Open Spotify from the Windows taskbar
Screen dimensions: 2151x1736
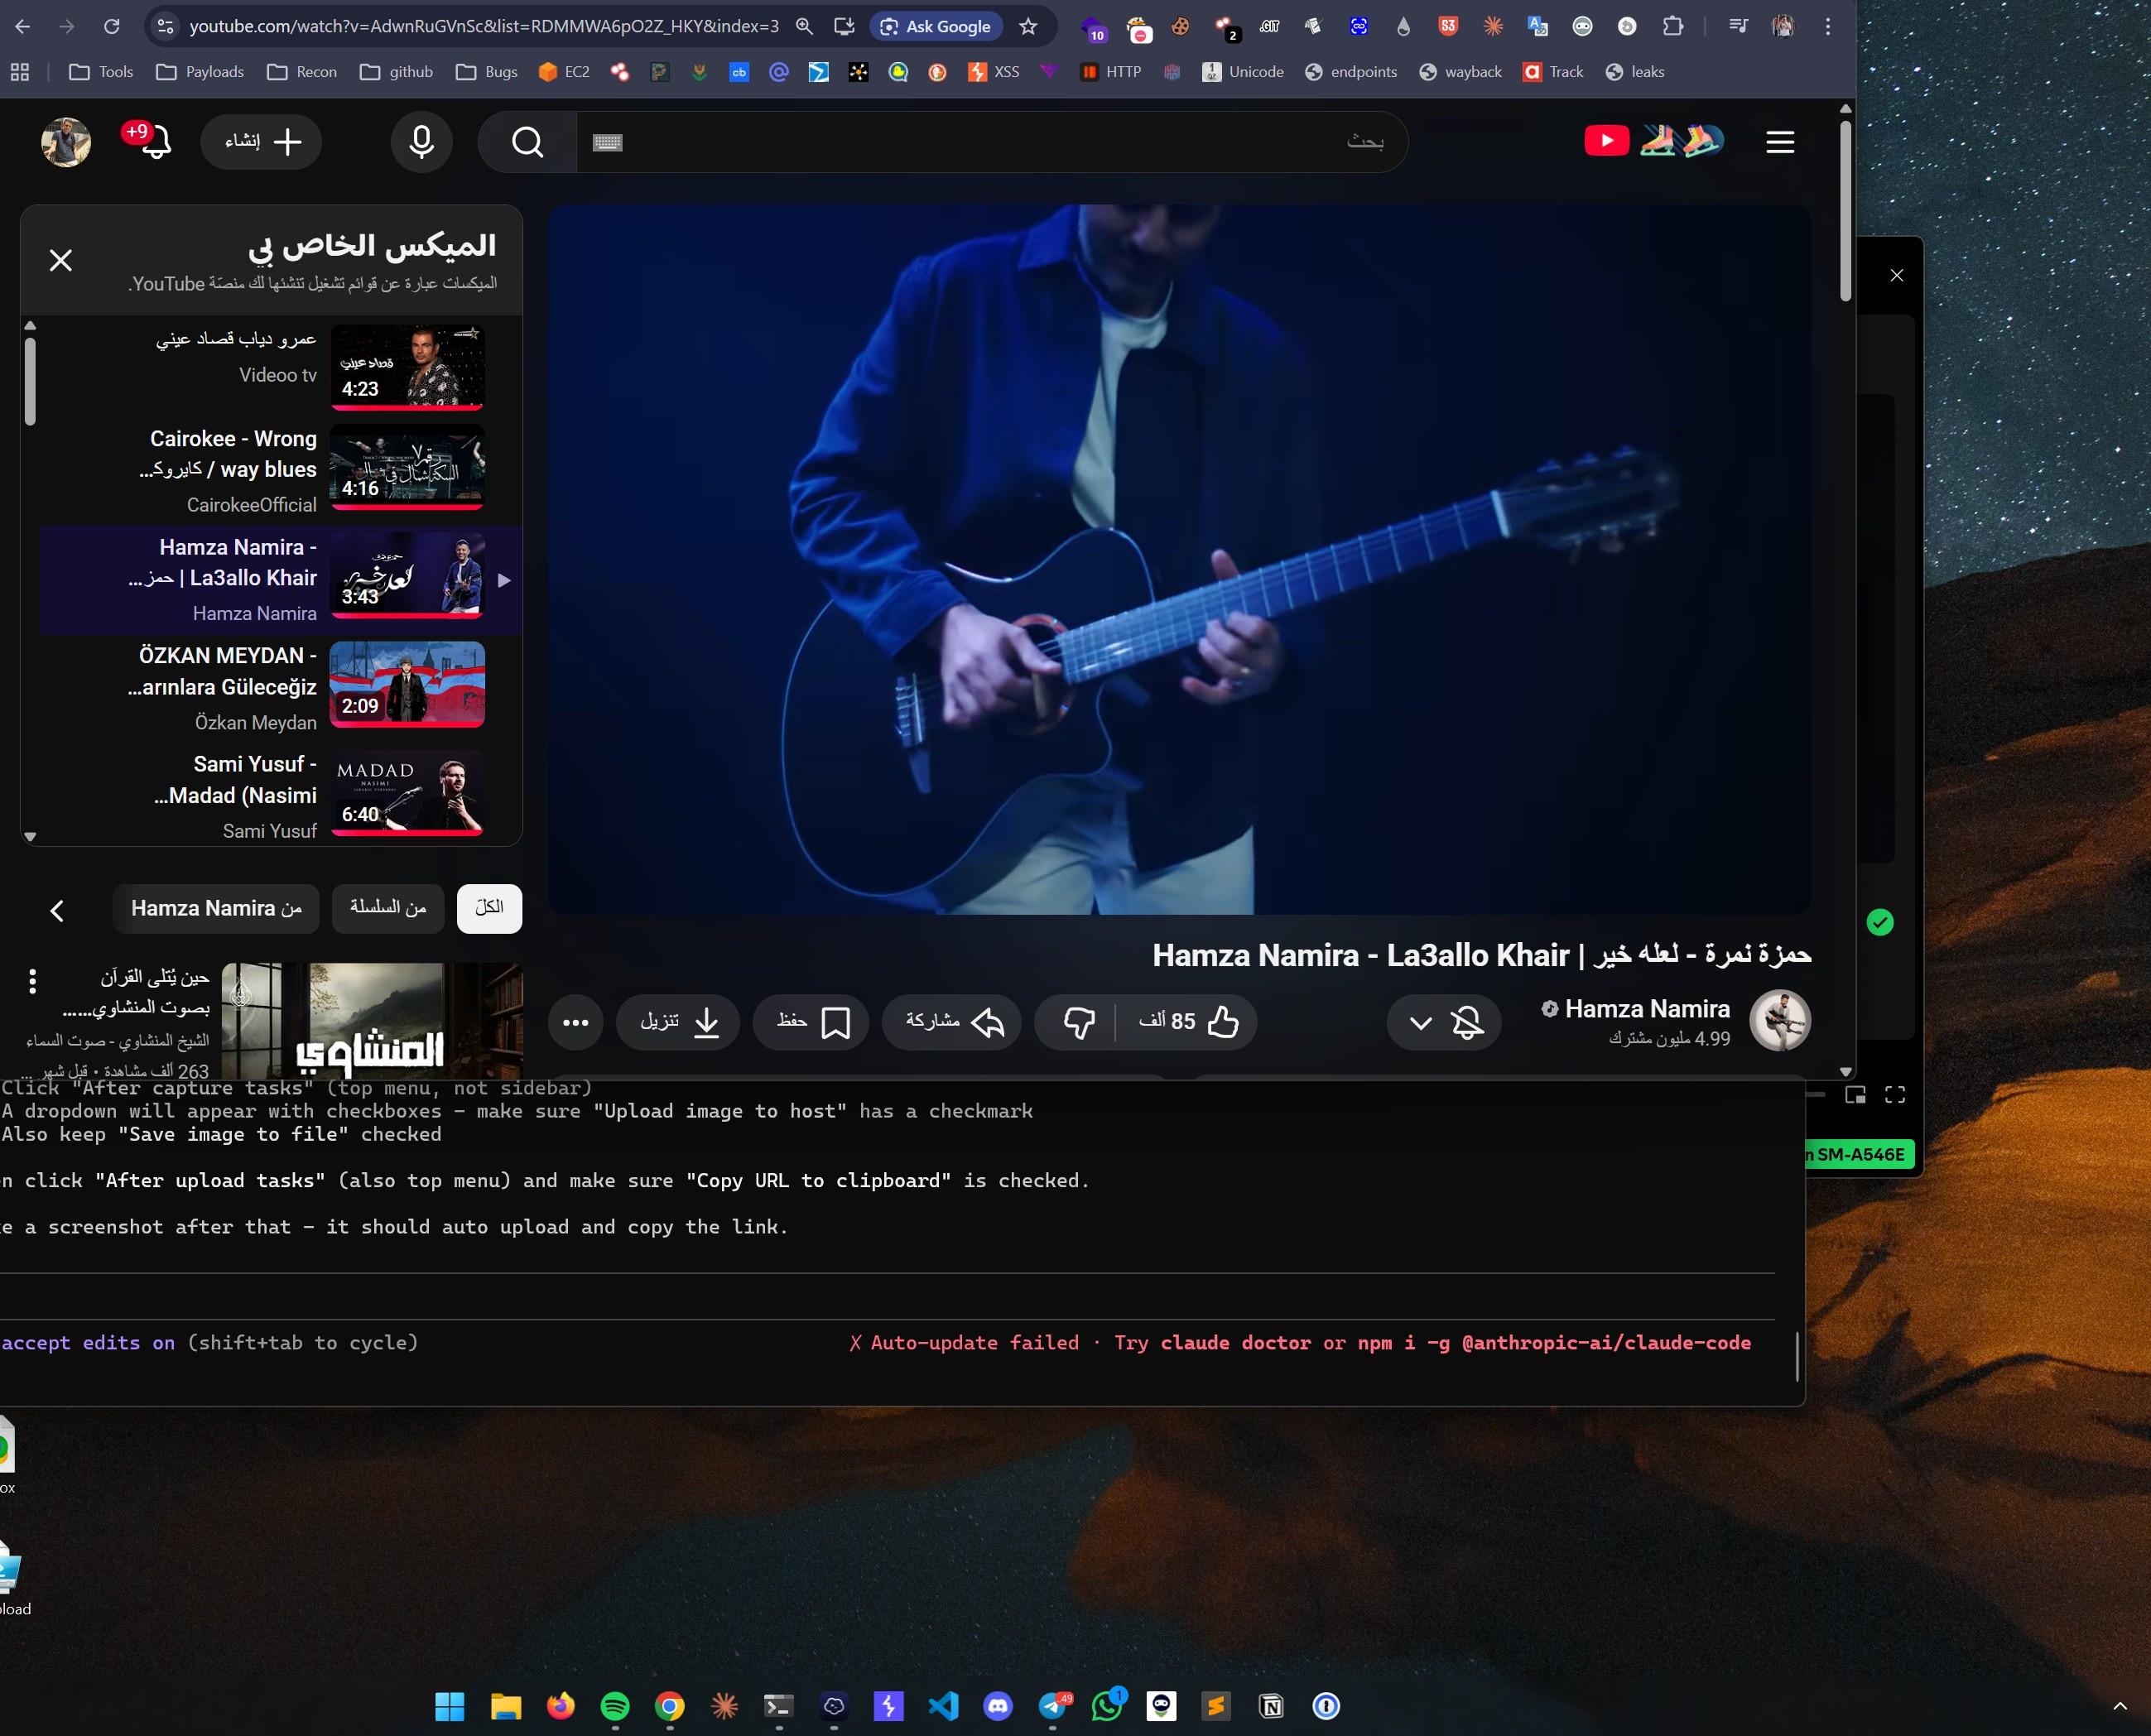[615, 1706]
